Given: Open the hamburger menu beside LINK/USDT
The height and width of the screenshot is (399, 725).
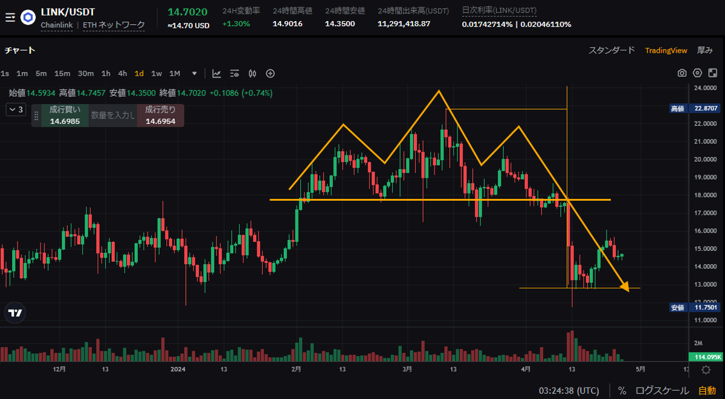Looking at the screenshot, I should [9, 18].
